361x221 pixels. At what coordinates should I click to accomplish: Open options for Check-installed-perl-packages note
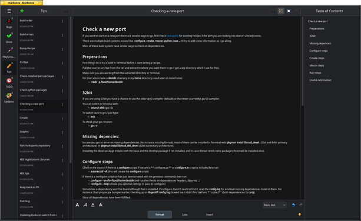(x=62, y=77)
